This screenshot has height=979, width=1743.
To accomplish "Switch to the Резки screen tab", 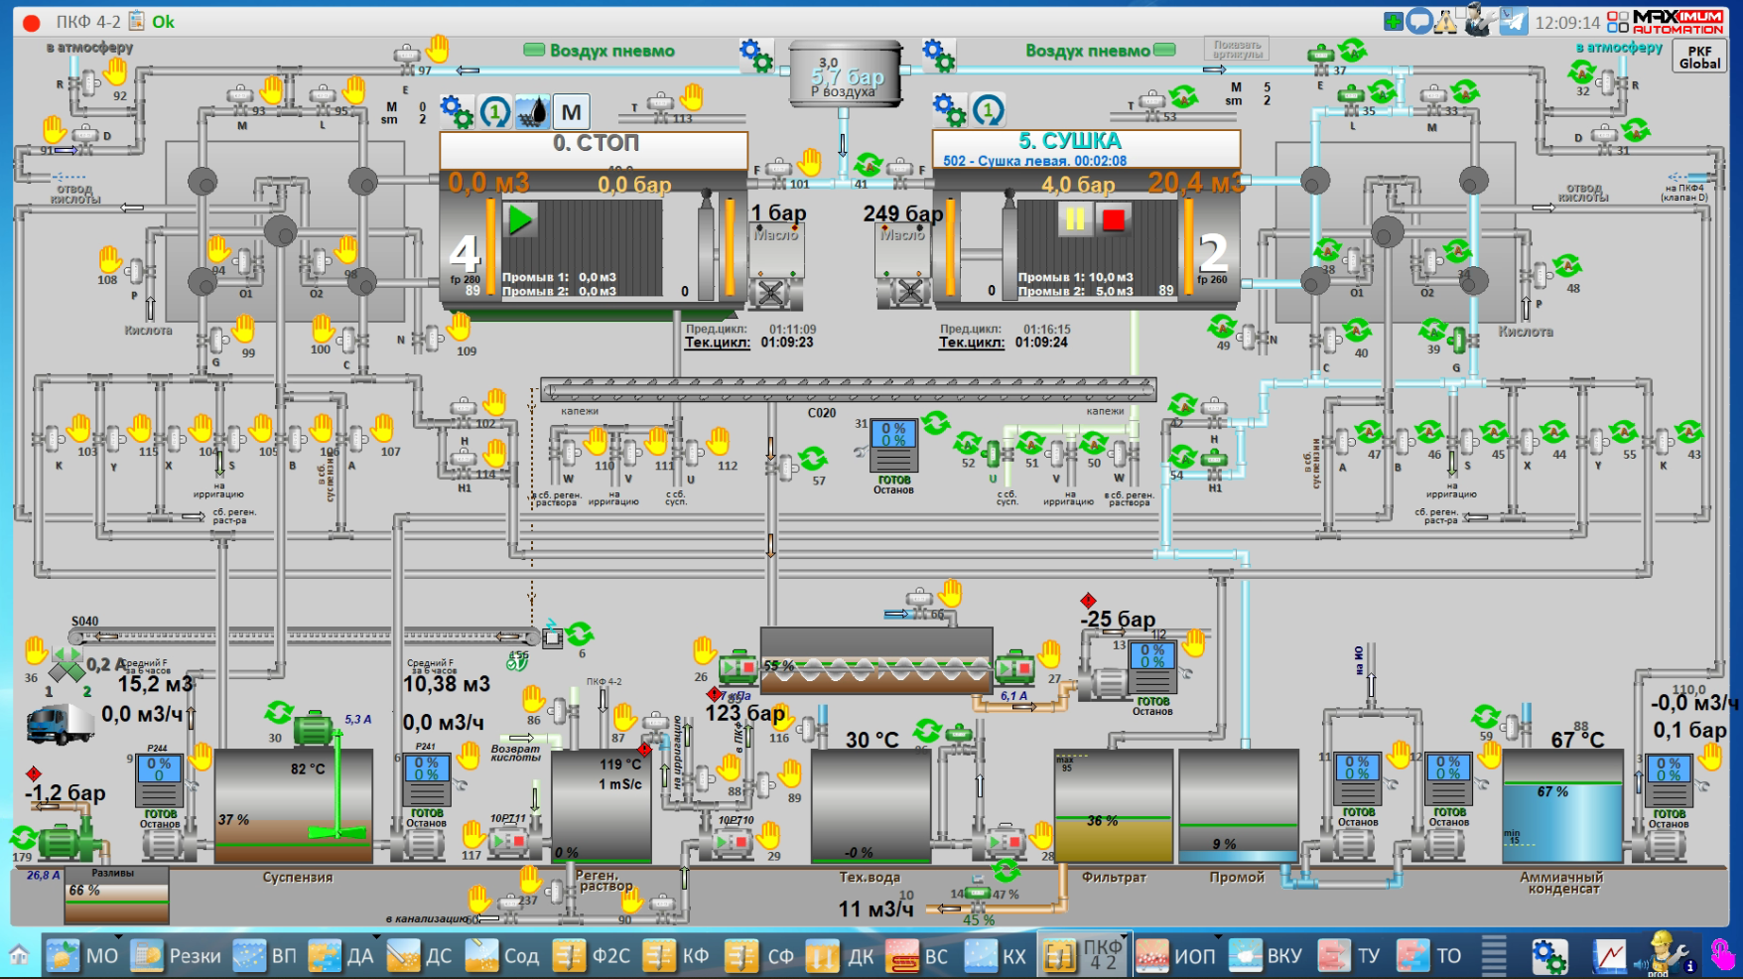I will point(177,955).
